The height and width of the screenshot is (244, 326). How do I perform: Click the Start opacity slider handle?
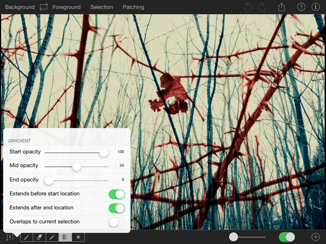click(104, 152)
